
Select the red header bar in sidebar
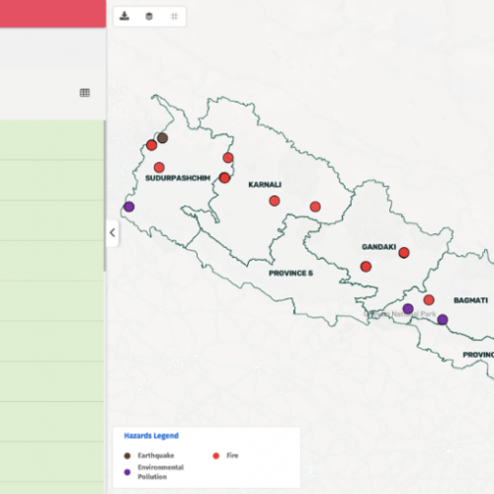[53, 14]
